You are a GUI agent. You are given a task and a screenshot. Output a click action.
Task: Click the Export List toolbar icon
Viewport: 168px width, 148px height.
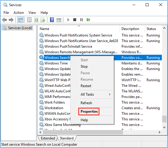[43, 20]
